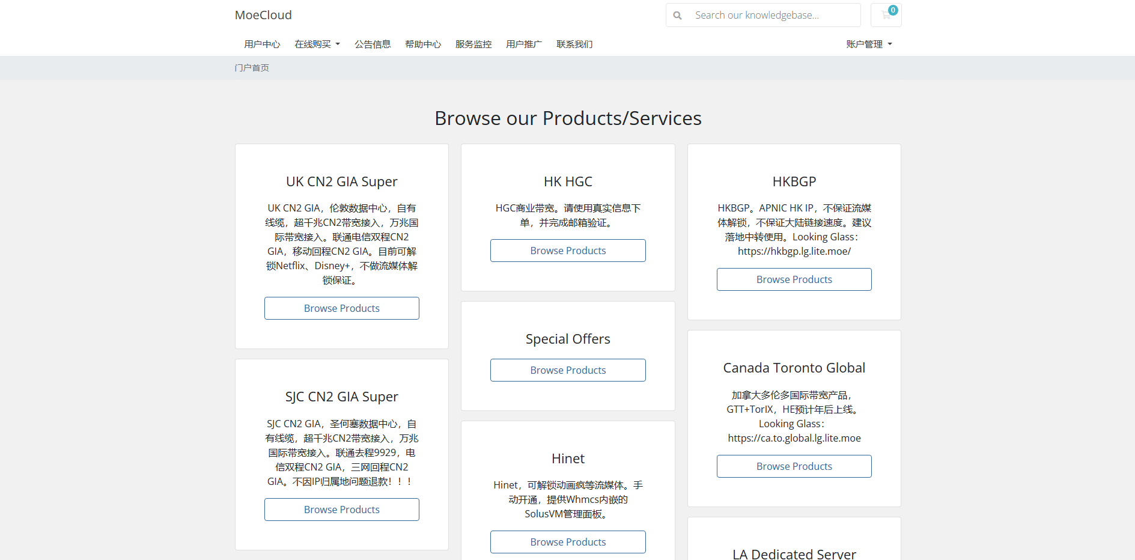Browse products under Hinet

tap(568, 542)
